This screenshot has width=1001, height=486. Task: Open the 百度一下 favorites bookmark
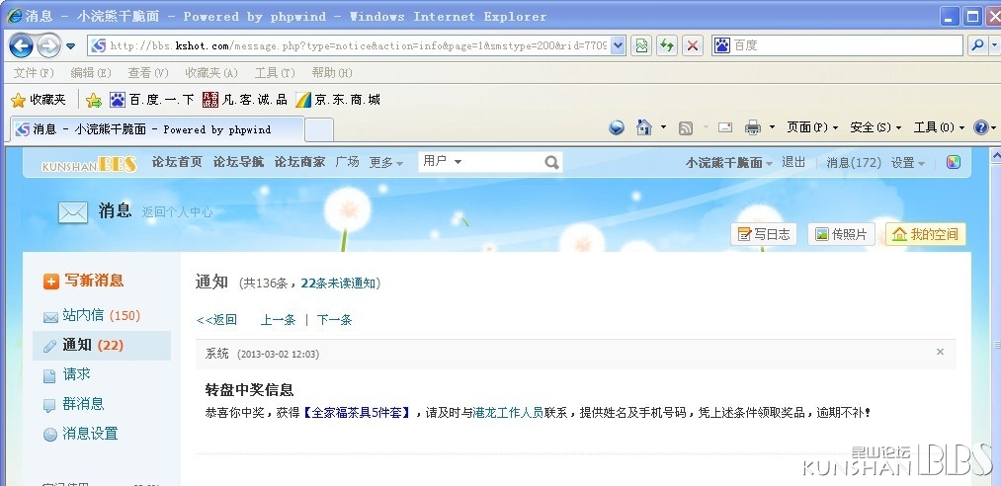152,100
